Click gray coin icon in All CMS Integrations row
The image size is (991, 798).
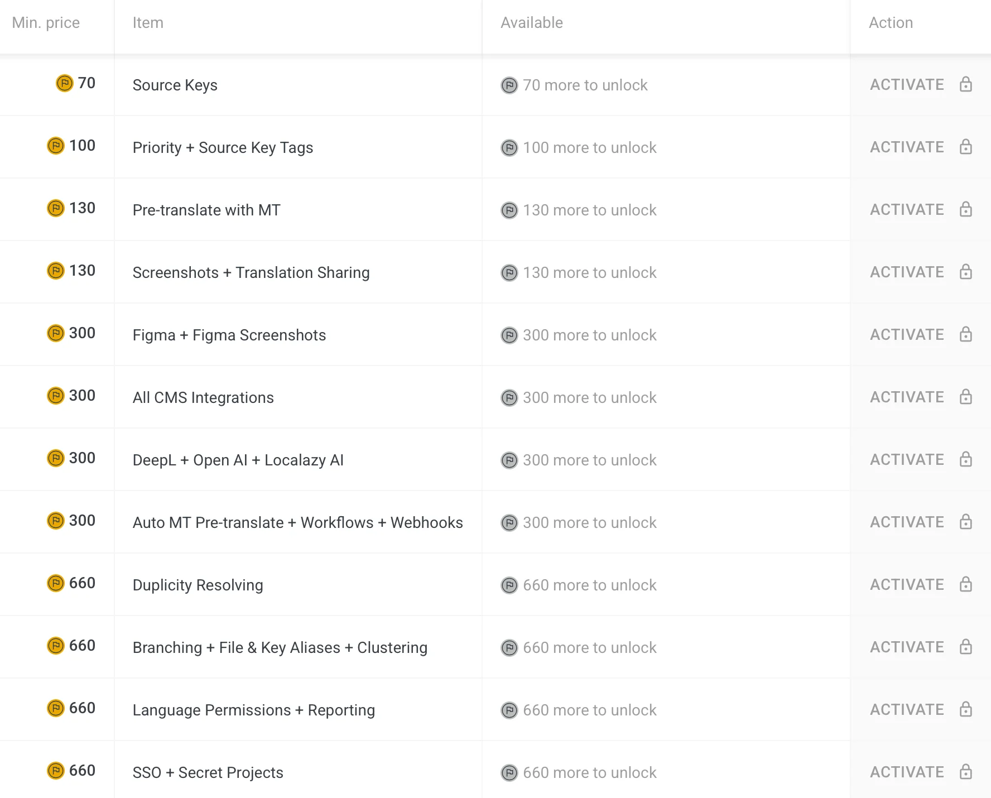tap(509, 398)
